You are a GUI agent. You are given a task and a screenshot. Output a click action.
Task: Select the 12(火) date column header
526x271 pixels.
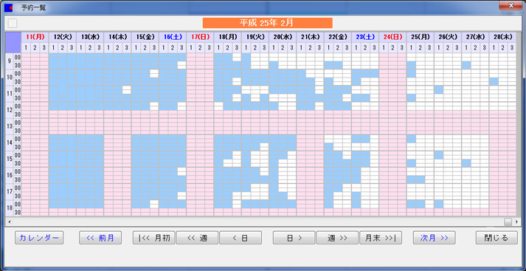click(63, 37)
